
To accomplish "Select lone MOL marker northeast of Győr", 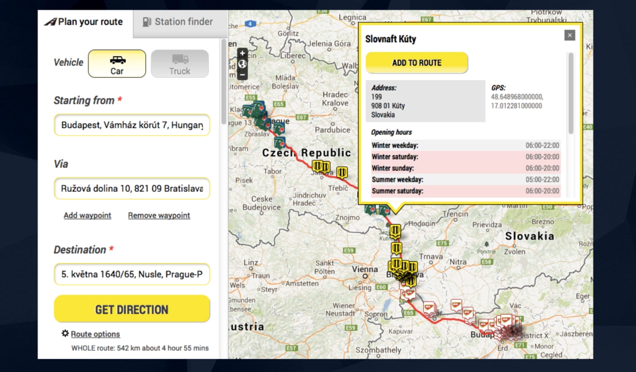I will click(457, 305).
